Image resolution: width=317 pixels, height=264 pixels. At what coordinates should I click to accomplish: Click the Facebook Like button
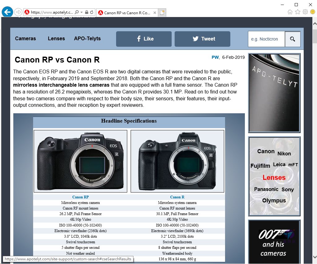(x=144, y=39)
